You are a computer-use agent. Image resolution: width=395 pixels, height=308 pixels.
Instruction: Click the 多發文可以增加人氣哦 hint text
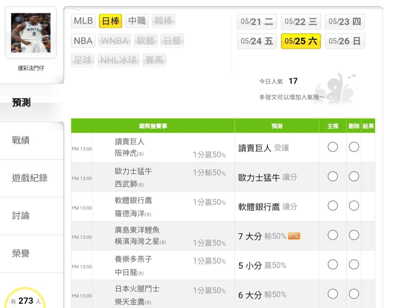(x=292, y=97)
